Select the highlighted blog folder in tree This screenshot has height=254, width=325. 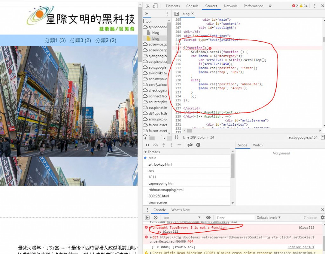[155, 38]
